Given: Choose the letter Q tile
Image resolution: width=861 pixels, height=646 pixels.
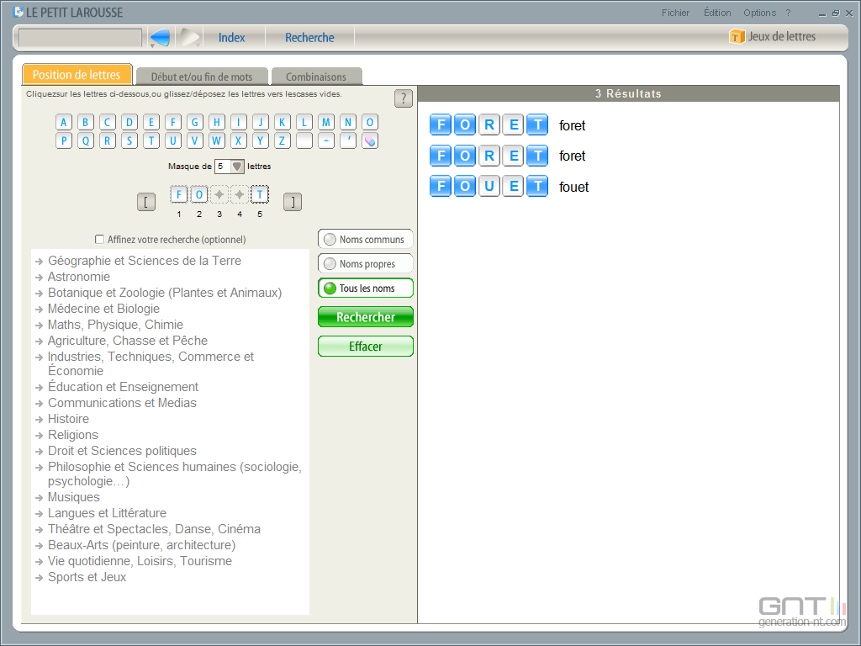Looking at the screenshot, I should [x=86, y=140].
